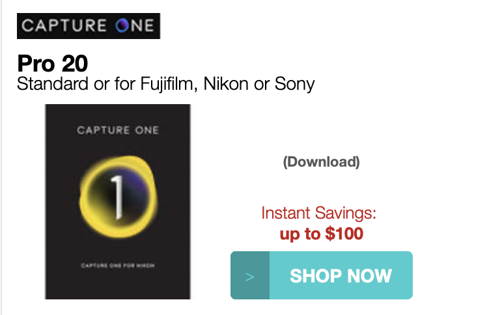
Task: Click the word Sony in the subtitle
Action: [296, 84]
